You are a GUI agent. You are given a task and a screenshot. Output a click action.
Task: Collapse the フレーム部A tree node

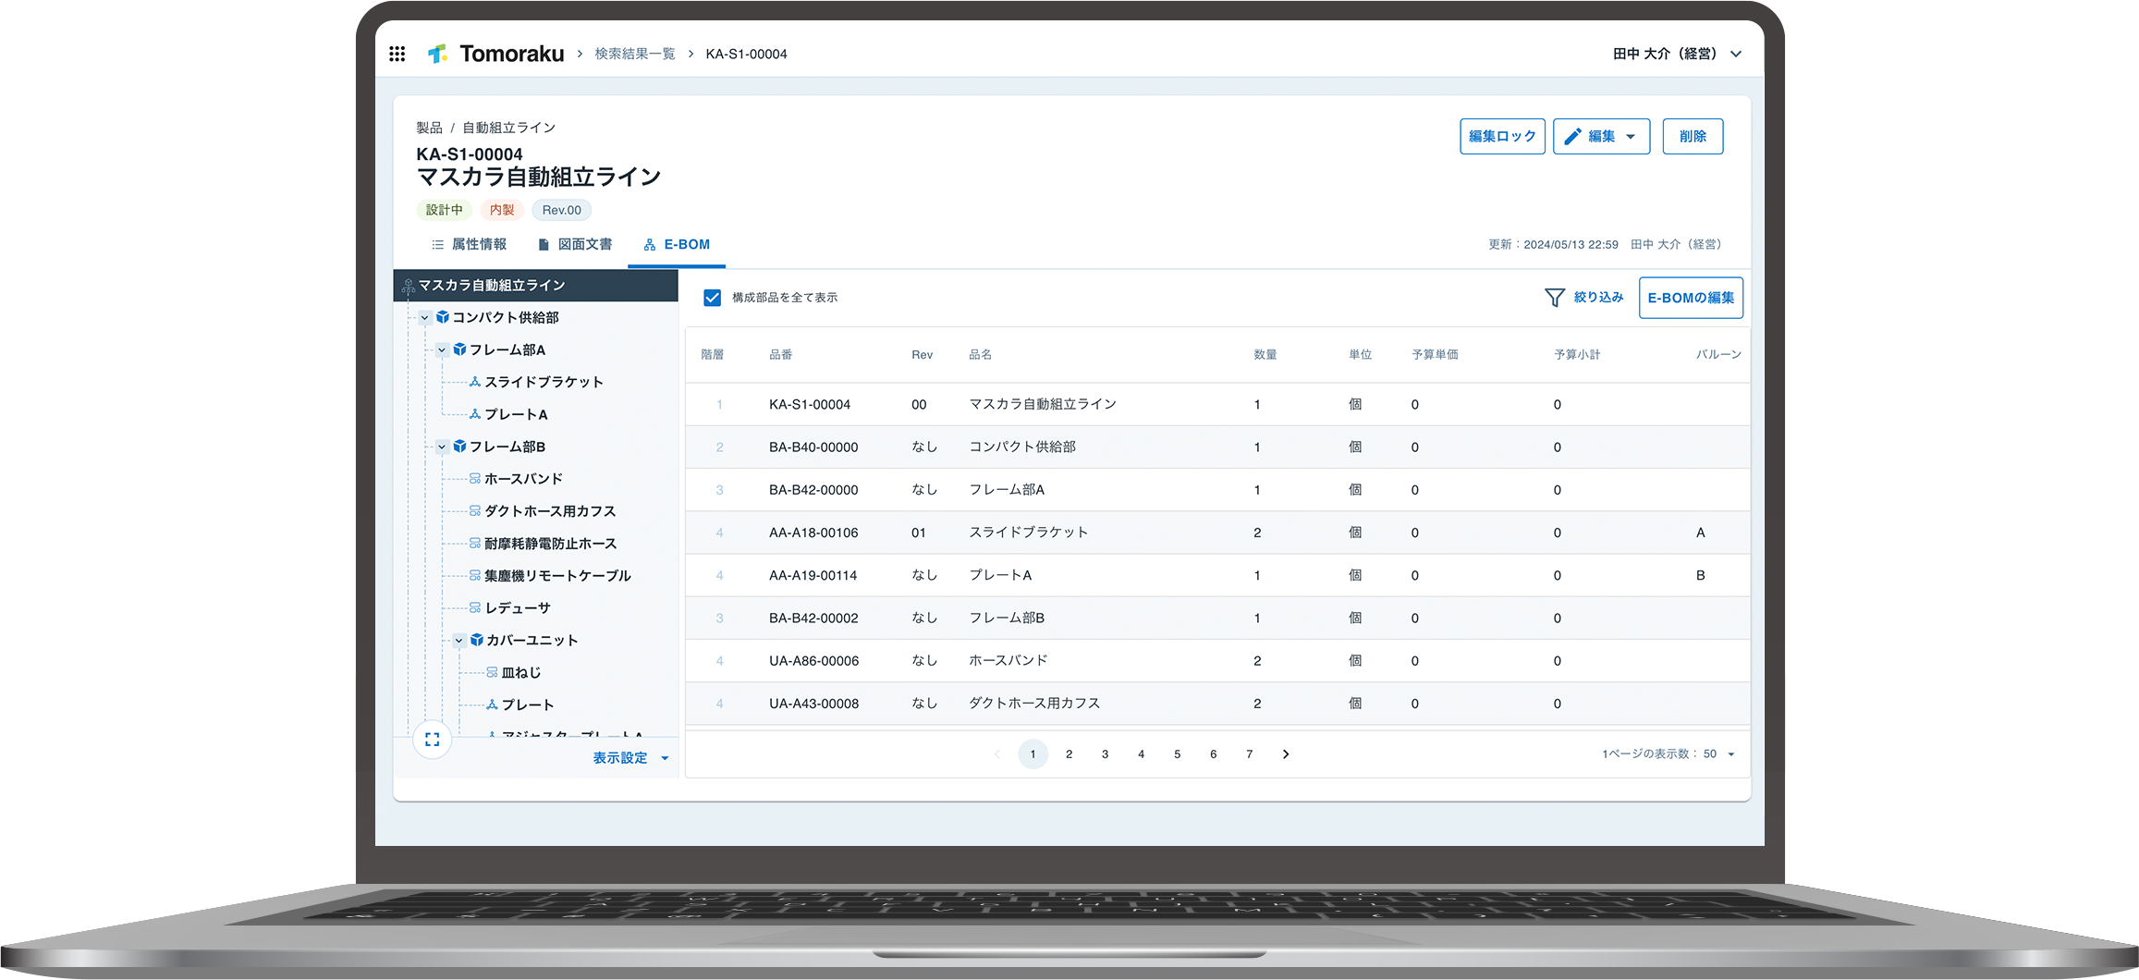[x=442, y=349]
